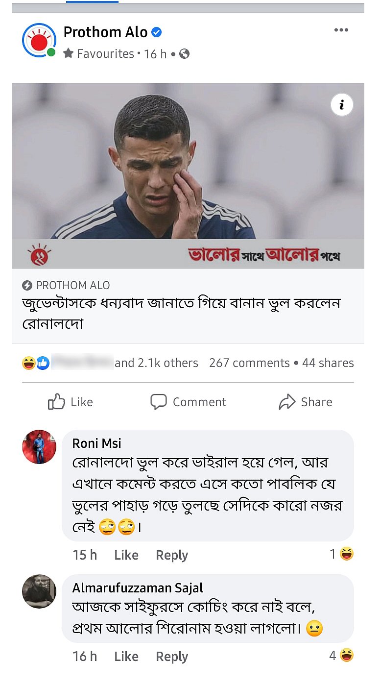The image size is (379, 686).
Task: Open the Comment button under the post
Action: point(188,402)
